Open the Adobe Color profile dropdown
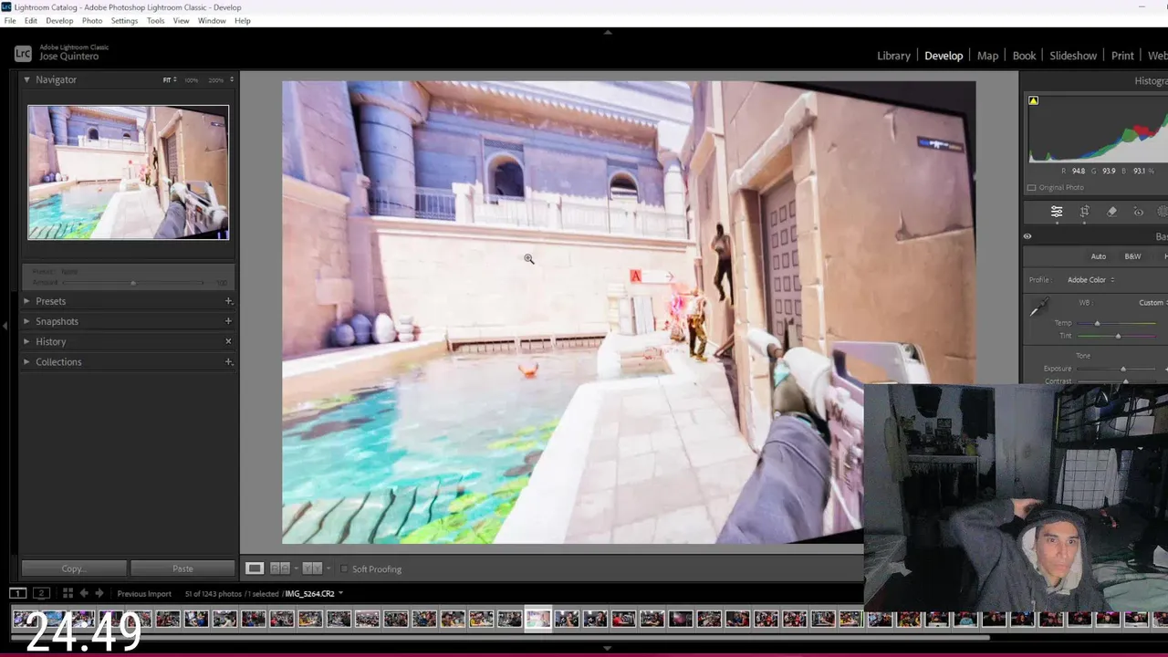 [x=1090, y=280]
